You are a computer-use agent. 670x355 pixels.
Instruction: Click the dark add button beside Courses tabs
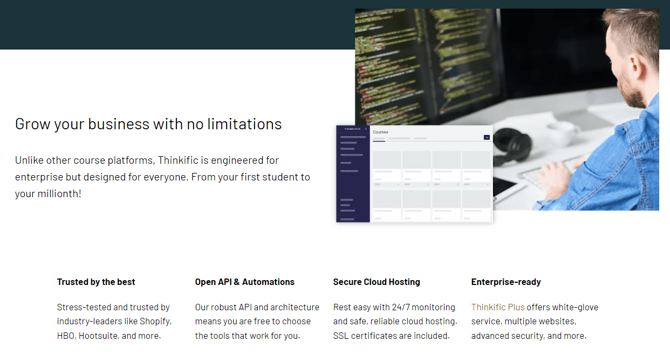487,137
